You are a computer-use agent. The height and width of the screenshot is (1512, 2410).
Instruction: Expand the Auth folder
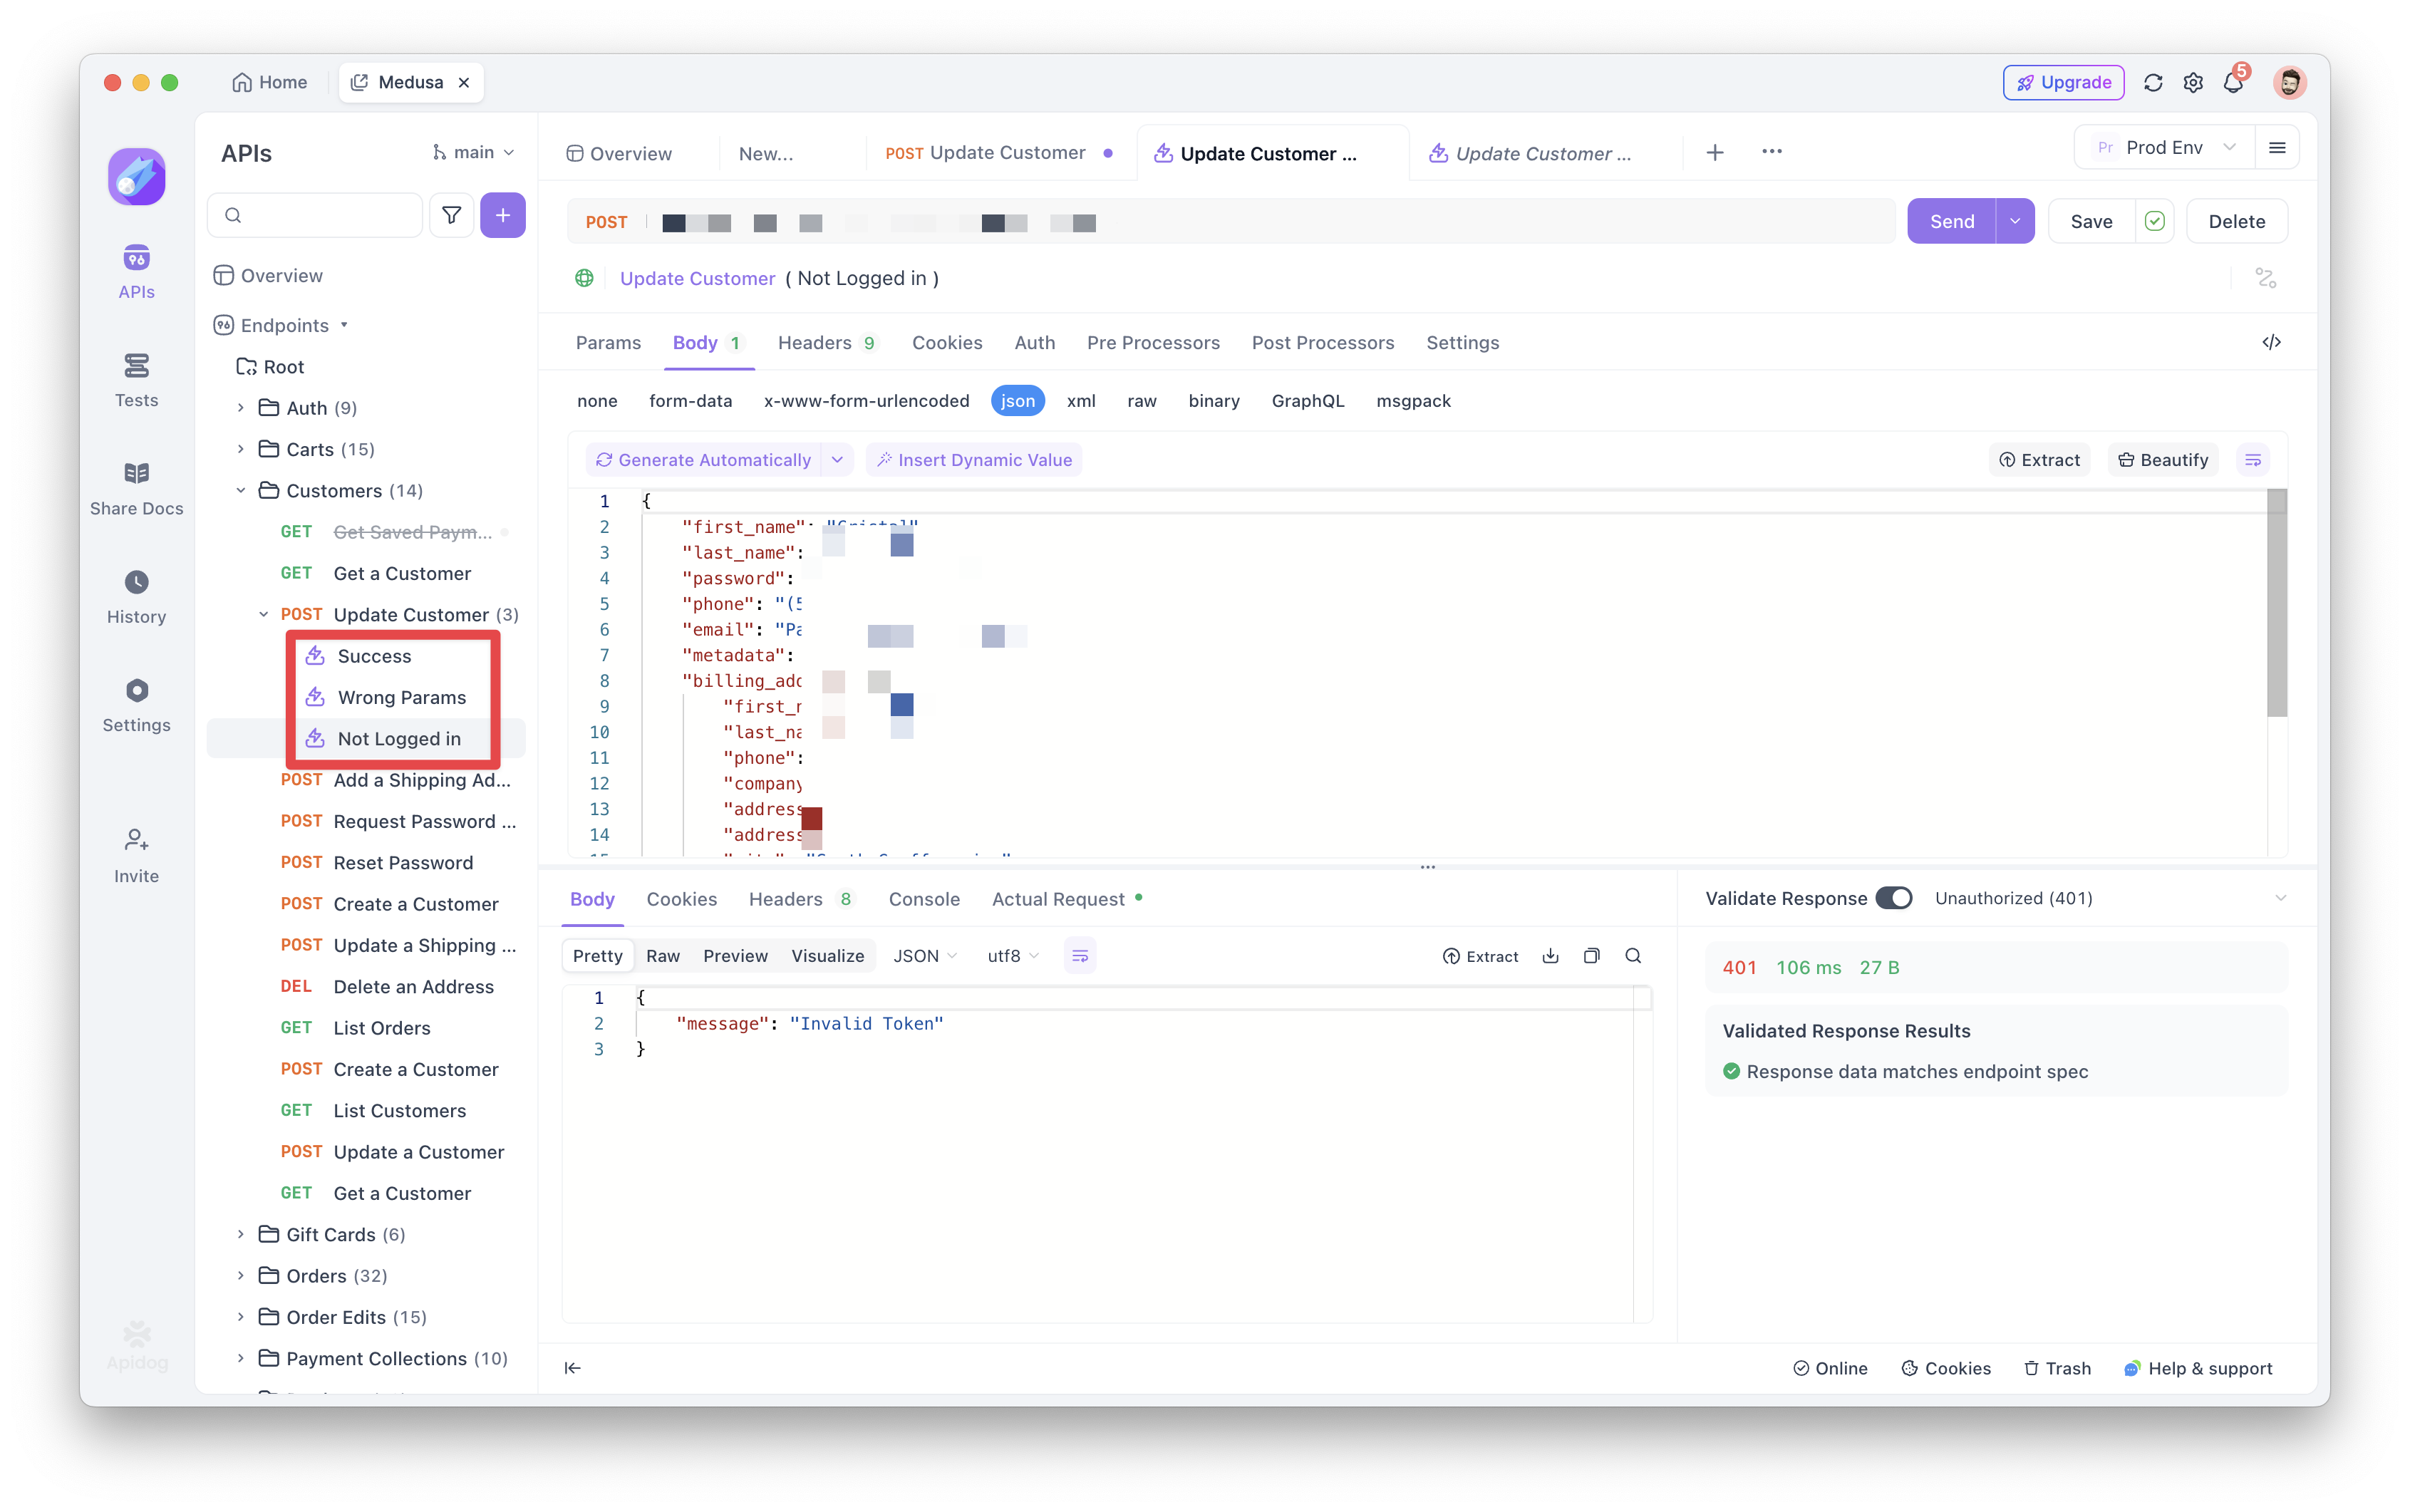point(240,408)
